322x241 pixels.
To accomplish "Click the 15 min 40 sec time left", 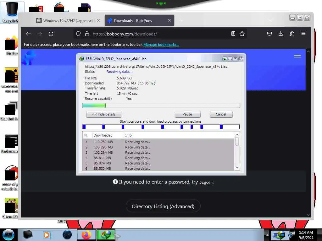I will 127,94.
